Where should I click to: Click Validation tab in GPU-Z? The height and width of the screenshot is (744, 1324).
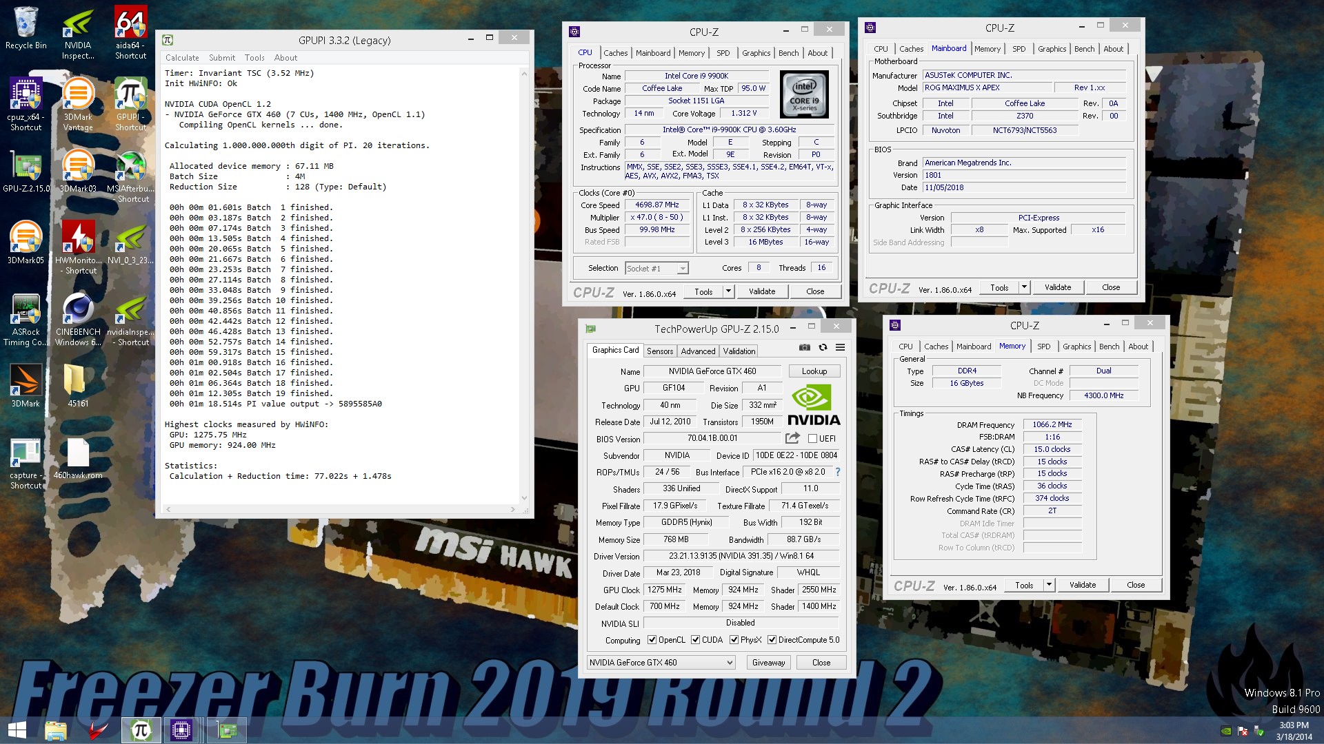739,351
